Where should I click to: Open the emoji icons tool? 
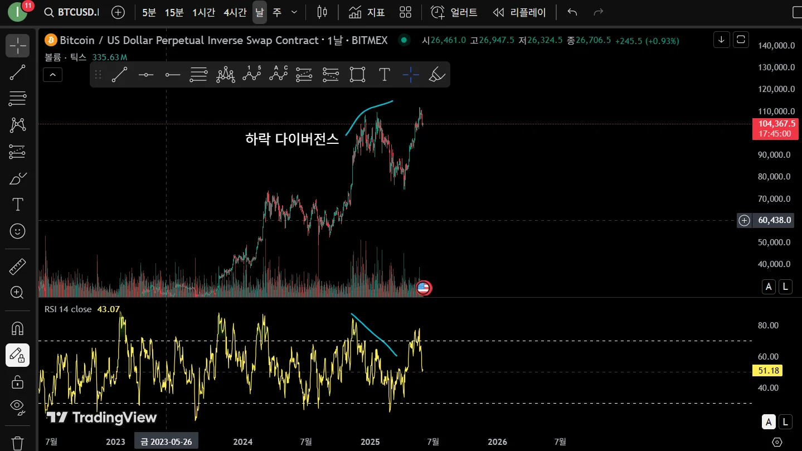[17, 231]
